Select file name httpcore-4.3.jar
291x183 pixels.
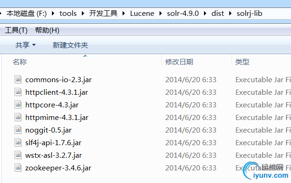52,105
